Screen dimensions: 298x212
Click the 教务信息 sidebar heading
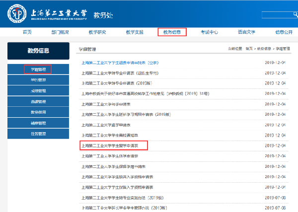[38, 51]
